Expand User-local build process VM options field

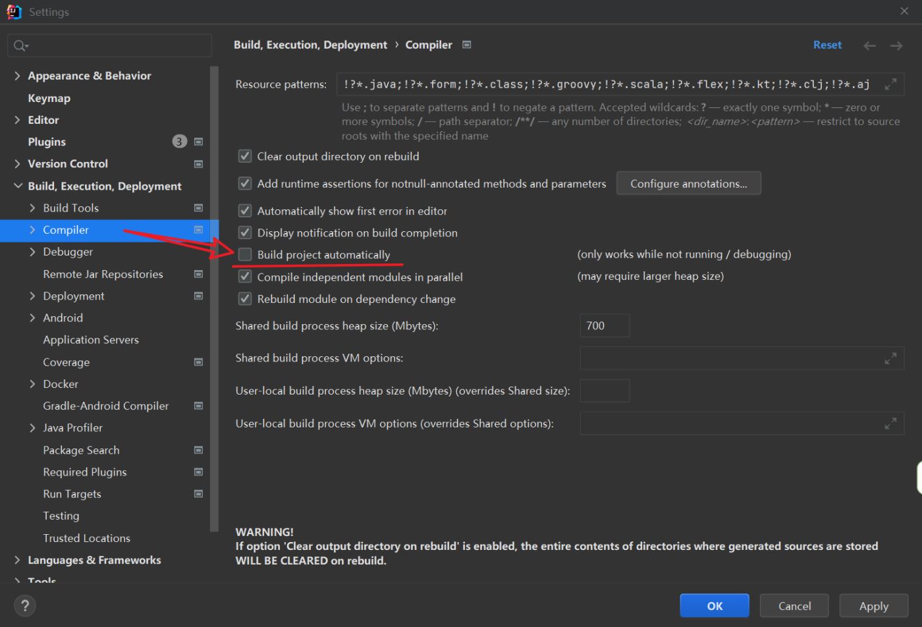pos(890,423)
